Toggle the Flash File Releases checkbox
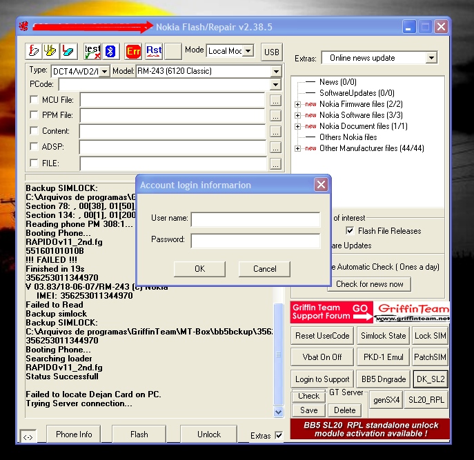474x460 pixels. [x=350, y=231]
